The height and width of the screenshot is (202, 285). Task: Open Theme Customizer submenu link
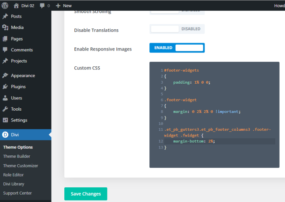(20, 166)
